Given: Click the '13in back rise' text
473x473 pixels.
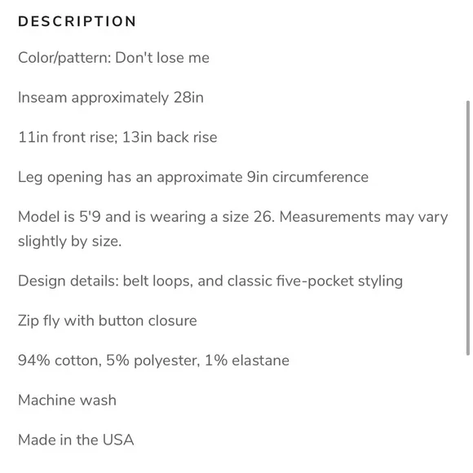Looking at the screenshot, I should tap(170, 138).
